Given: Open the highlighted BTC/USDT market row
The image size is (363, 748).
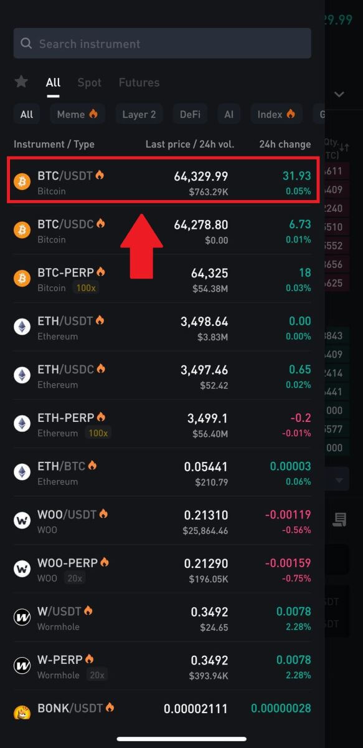Looking at the screenshot, I should coord(162,180).
